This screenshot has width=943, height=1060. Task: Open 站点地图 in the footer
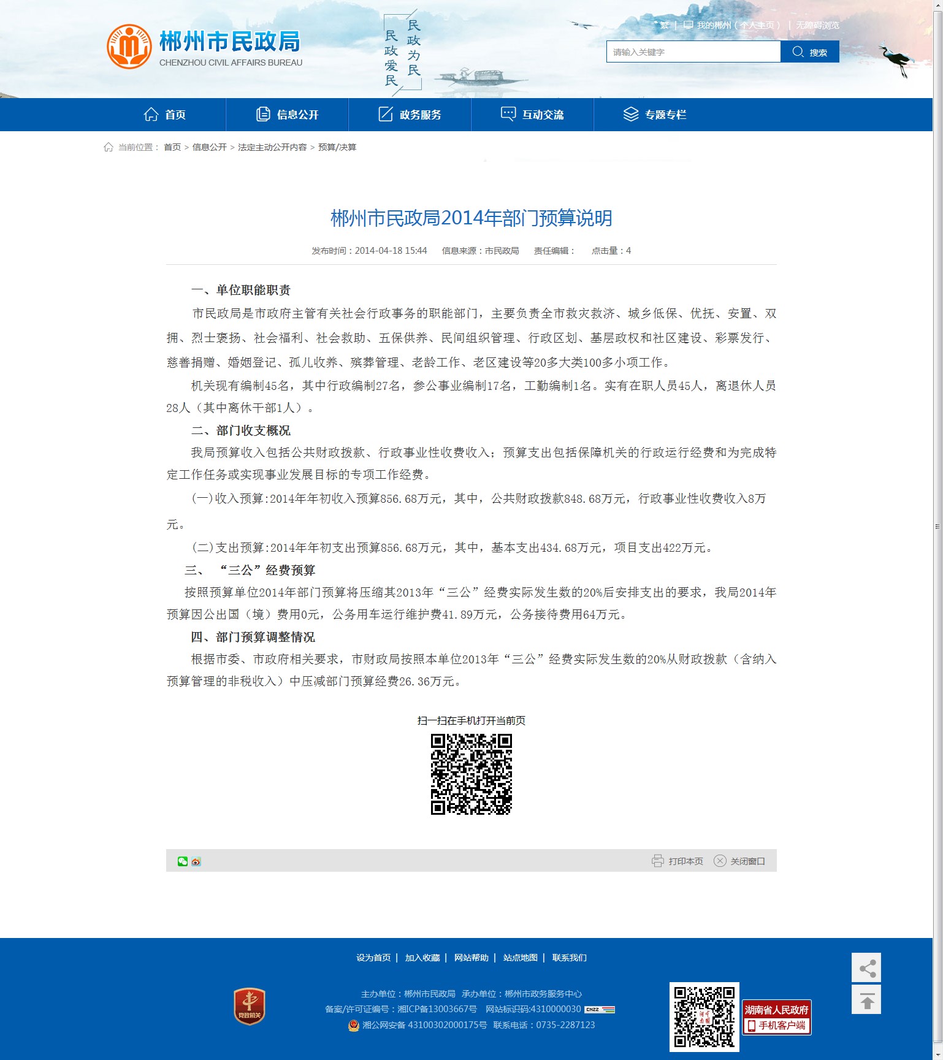521,958
